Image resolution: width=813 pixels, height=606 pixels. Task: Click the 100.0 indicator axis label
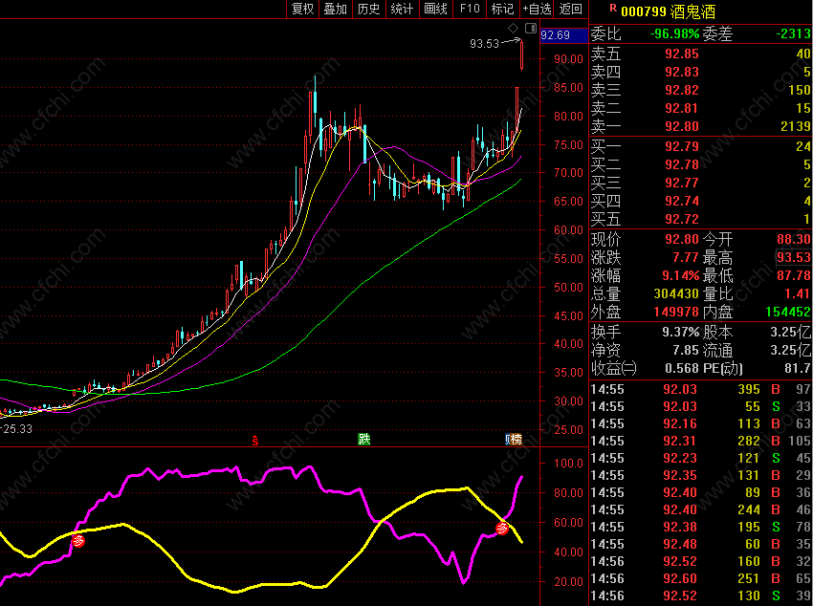tap(568, 463)
